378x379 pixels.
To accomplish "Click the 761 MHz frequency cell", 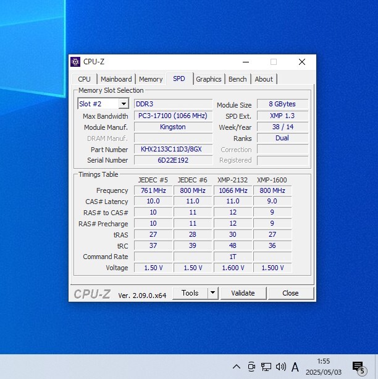I will [x=153, y=190].
